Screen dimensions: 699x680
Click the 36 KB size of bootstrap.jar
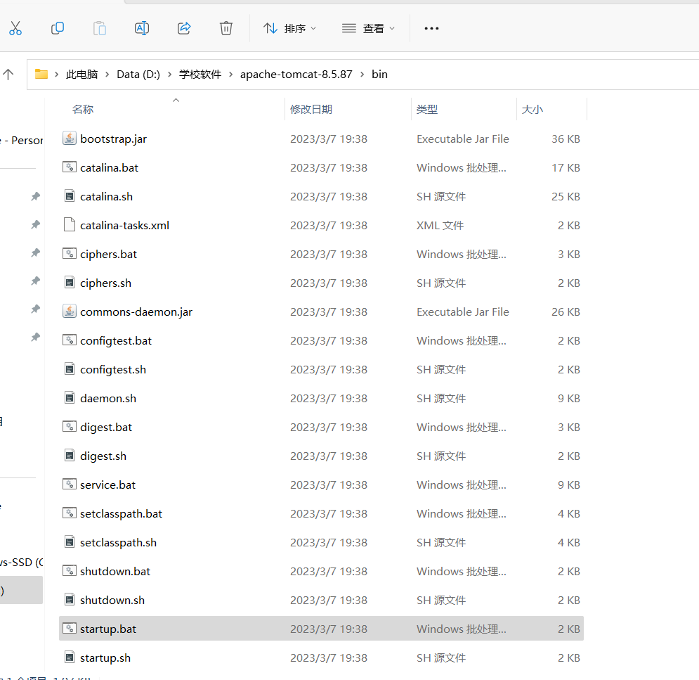click(x=566, y=139)
